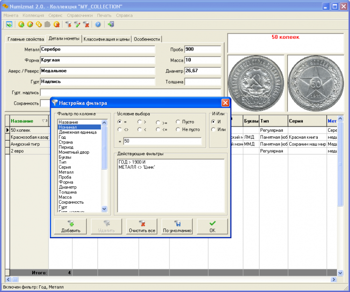Select "Год" in the filter column list
This screenshot has width=350, height=292.
pyautogui.click(x=62, y=137)
